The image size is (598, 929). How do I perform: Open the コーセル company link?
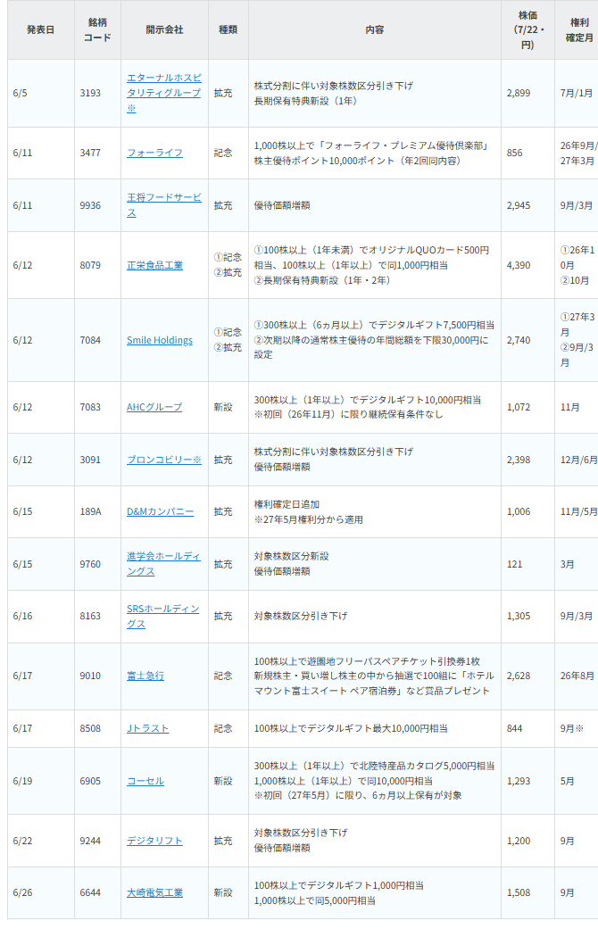[x=145, y=781]
